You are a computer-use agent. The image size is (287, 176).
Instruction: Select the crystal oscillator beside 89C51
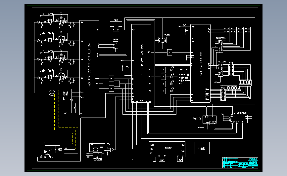[127, 68]
